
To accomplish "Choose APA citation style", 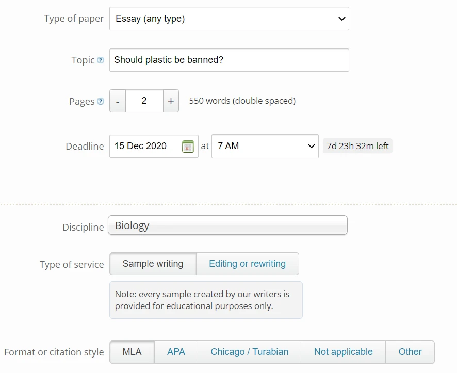I will 176,352.
